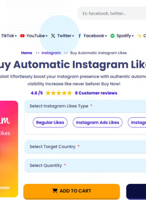The image size is (146, 204).
Task: Open the Instagram breadcrumb link
Action: 51,53
